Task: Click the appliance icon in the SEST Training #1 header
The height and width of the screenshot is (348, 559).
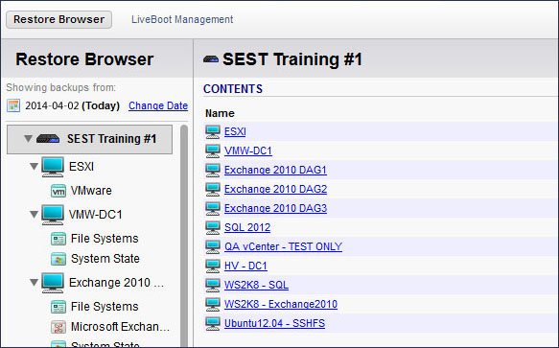Action: (211, 59)
